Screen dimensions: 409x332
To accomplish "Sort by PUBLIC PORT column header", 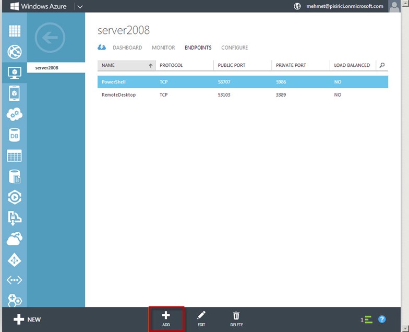I will pos(243,65).
